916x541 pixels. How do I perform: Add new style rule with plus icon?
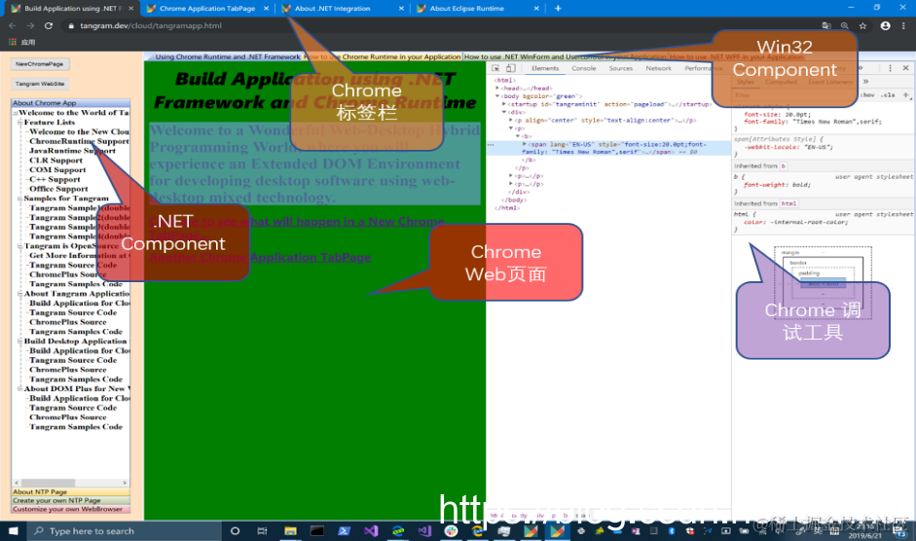pos(906,94)
